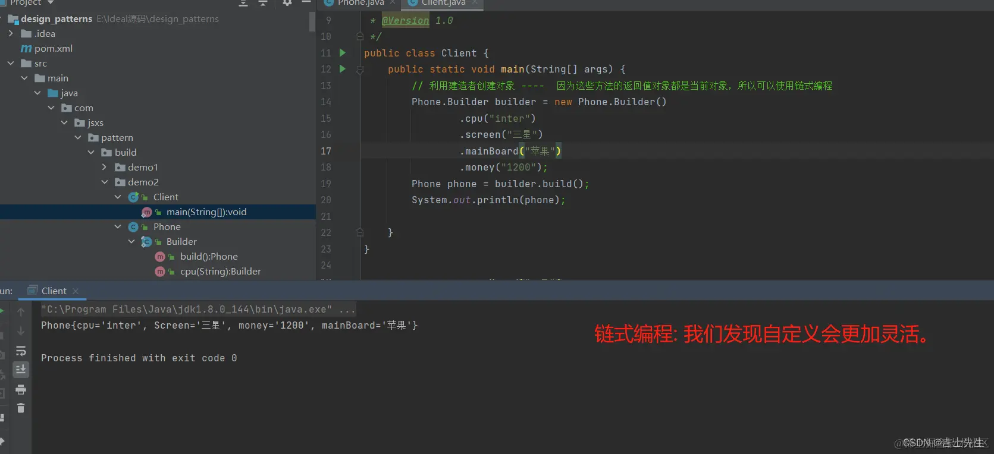
Task: Click Expand All in Project toolbar
Action: [243, 3]
